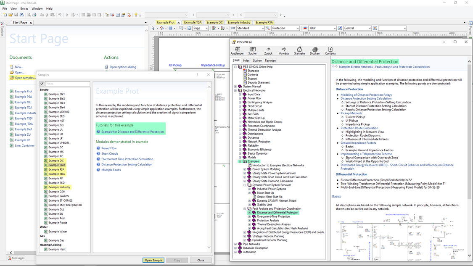Select Overcurrent-Time Protection in help tree
Viewport: 473px width, 266px height.
[273, 216]
